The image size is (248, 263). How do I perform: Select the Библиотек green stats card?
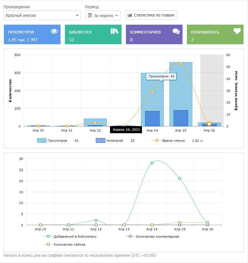93,34
